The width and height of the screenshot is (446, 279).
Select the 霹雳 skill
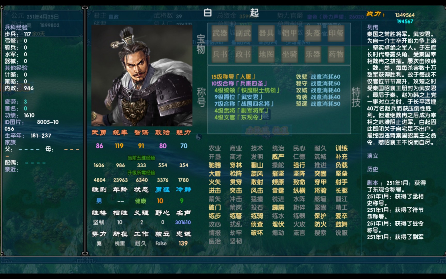(278, 207)
